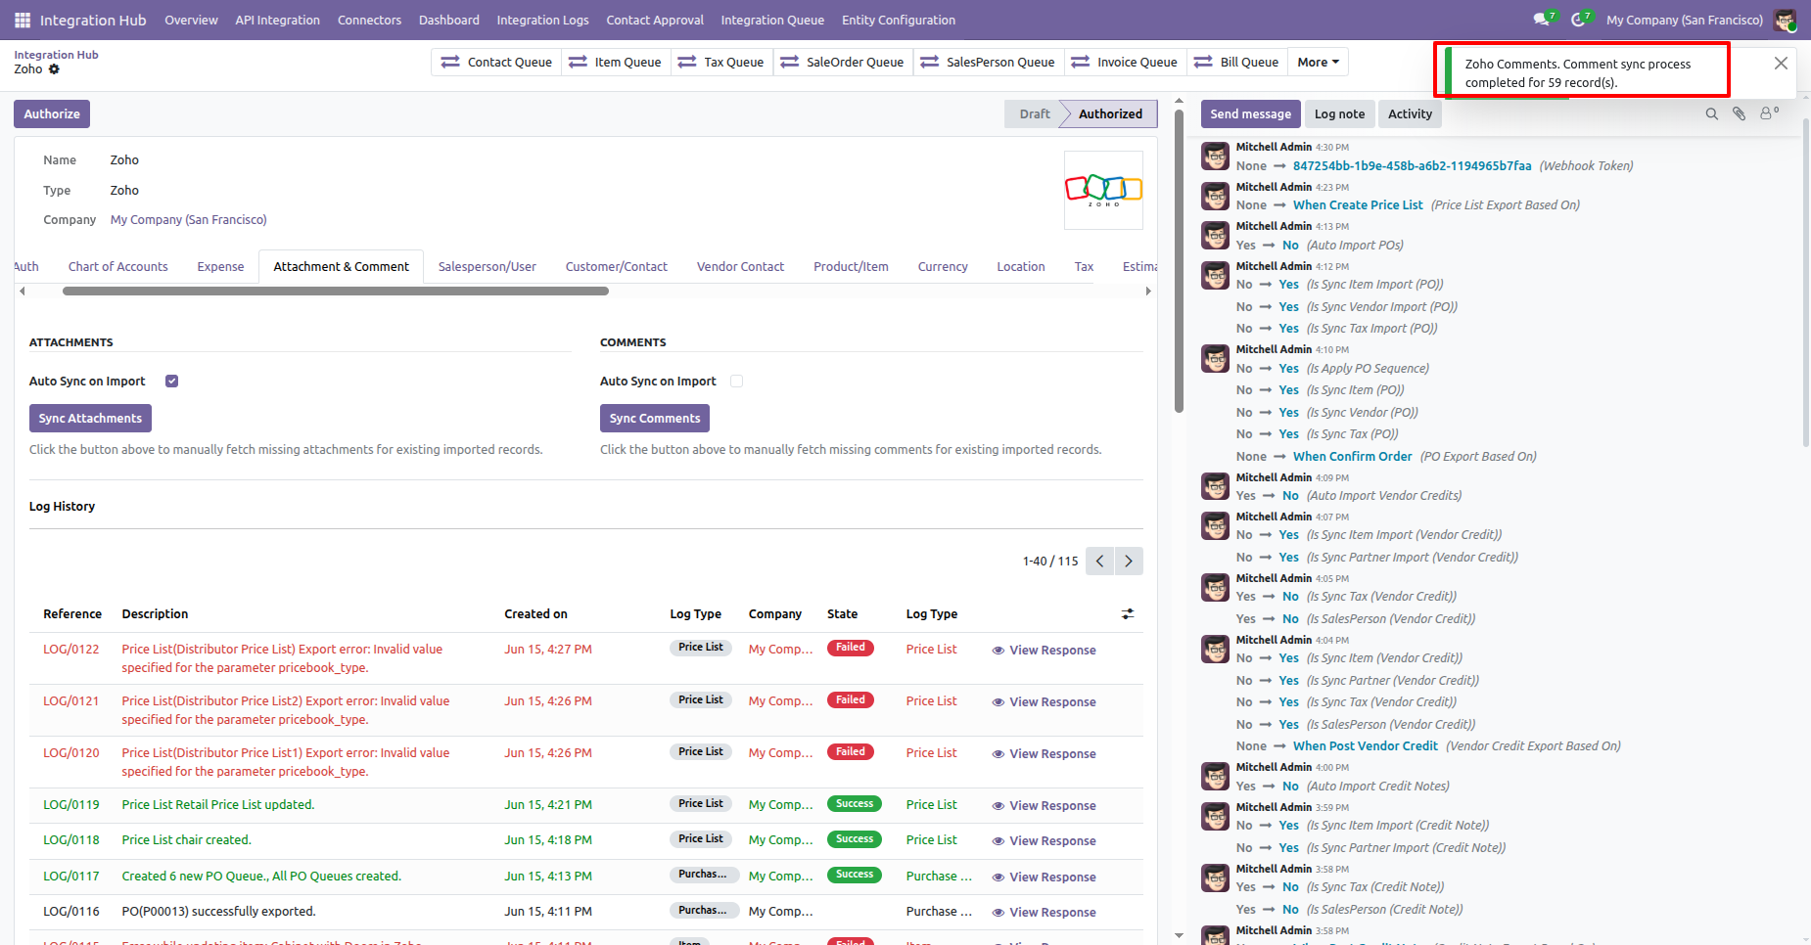Image resolution: width=1811 pixels, height=945 pixels.
Task: Click the Zoho logo image
Action: pyautogui.click(x=1103, y=190)
